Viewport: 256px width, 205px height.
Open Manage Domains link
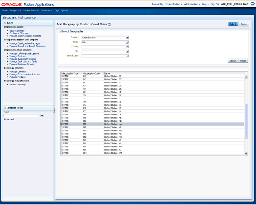(x=18, y=72)
